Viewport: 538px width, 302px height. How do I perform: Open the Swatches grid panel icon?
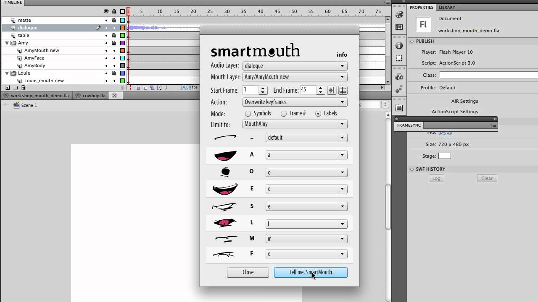click(399, 27)
